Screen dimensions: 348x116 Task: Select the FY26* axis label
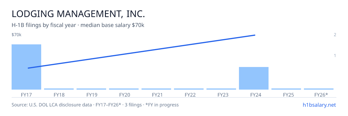click(319, 95)
